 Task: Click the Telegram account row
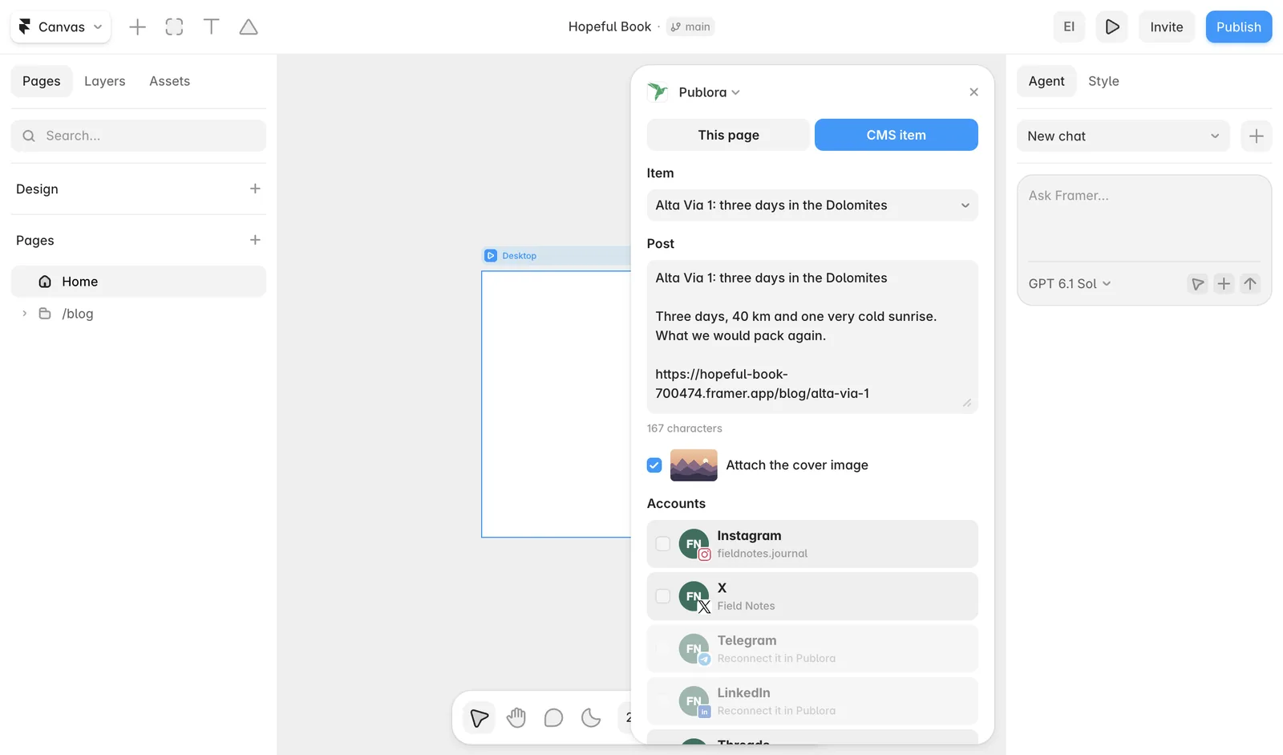tap(812, 649)
